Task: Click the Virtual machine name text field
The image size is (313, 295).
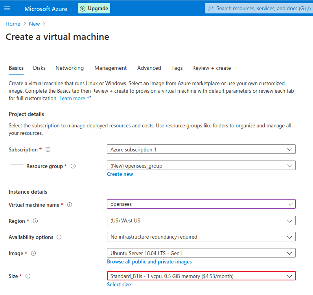Action: click(x=197, y=204)
